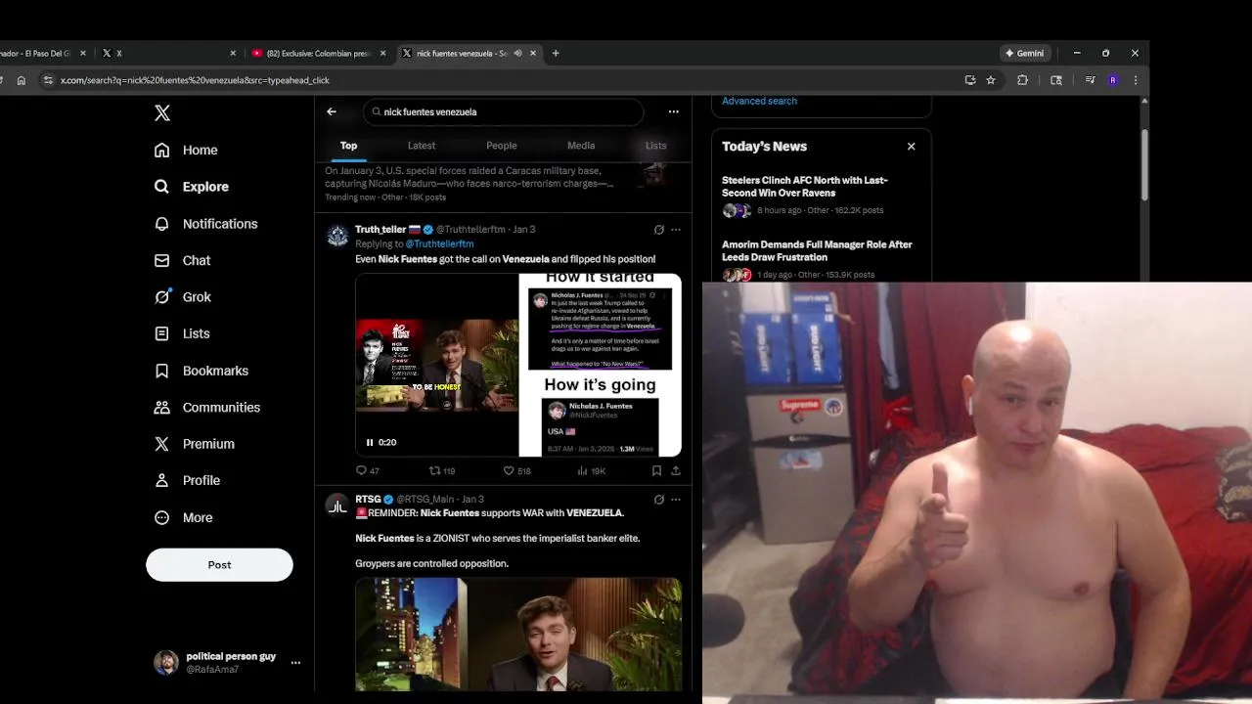1252x704 pixels.
Task: Switch to the People tab
Action: point(502,146)
